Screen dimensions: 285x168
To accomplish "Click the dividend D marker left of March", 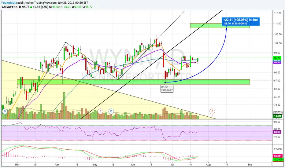I will point(5,111).
